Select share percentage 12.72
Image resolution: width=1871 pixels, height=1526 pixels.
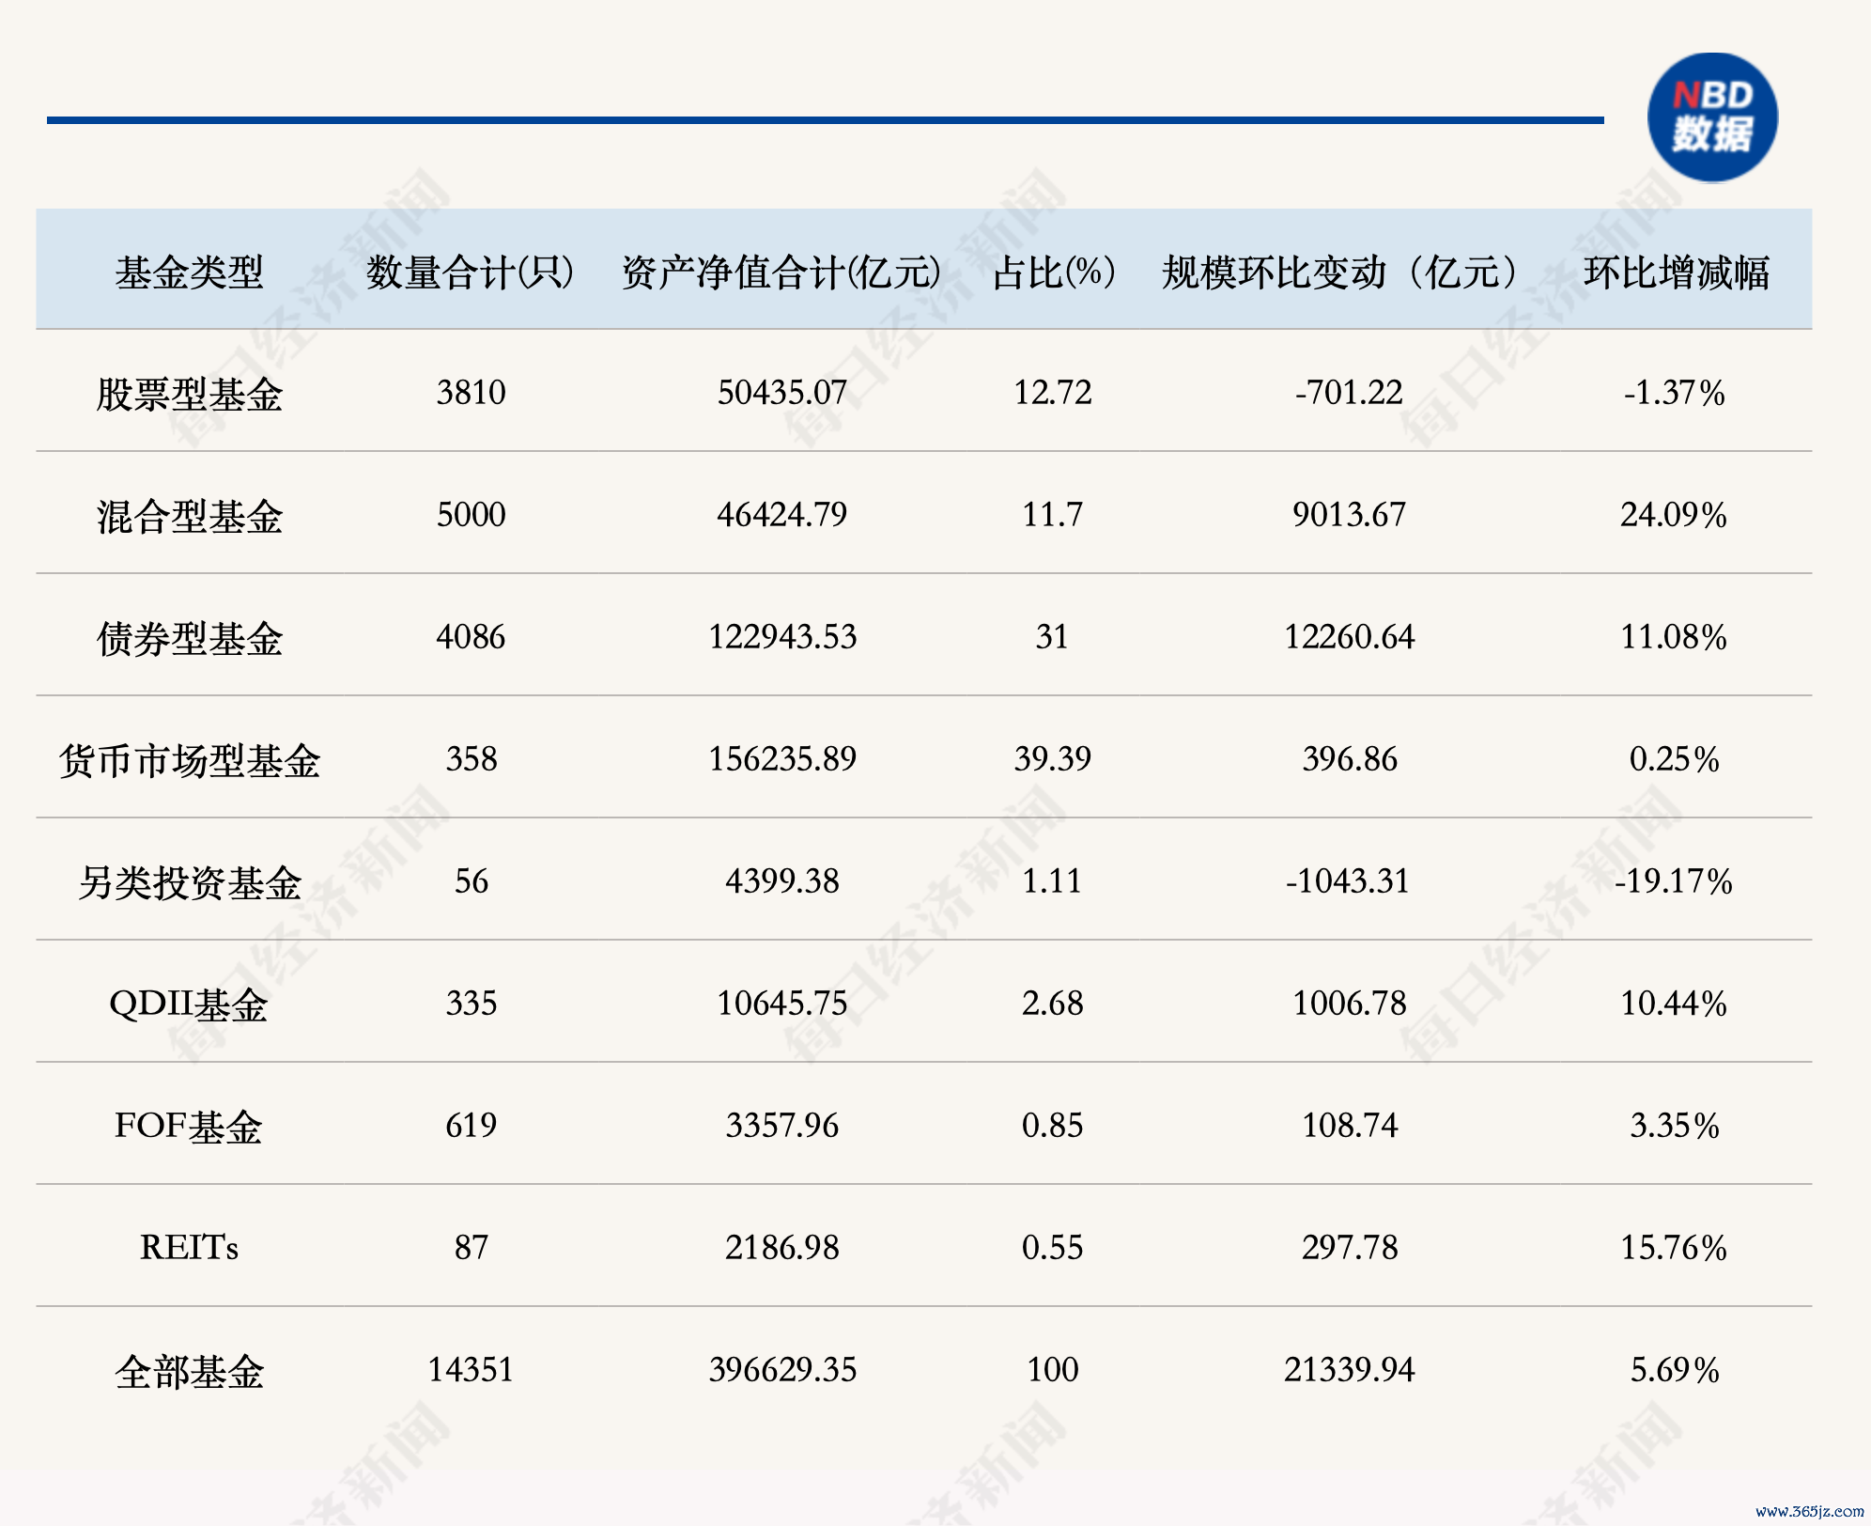point(1052,392)
